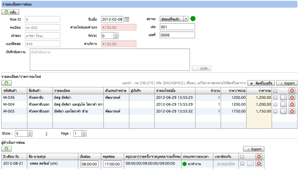Open the ดูรายละเอียด link
Screen dimensions: 300x169
(226, 164)
